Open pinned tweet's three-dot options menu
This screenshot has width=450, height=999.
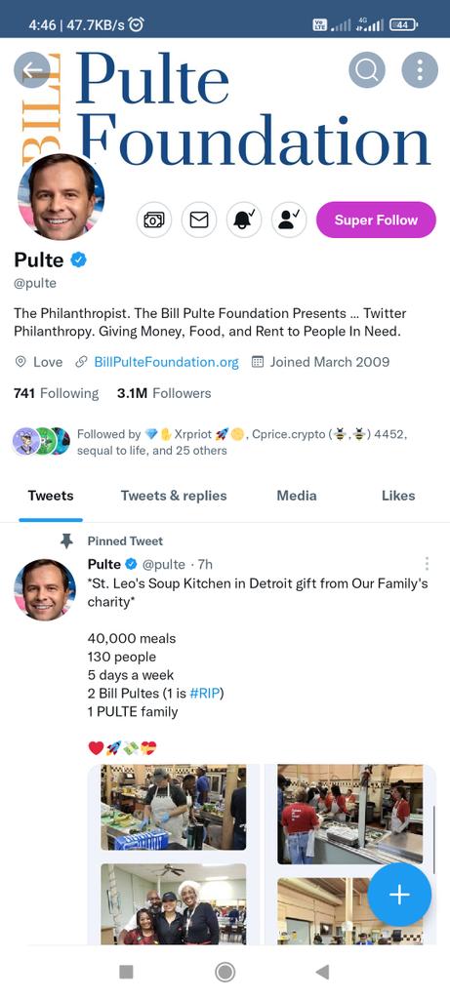(427, 564)
